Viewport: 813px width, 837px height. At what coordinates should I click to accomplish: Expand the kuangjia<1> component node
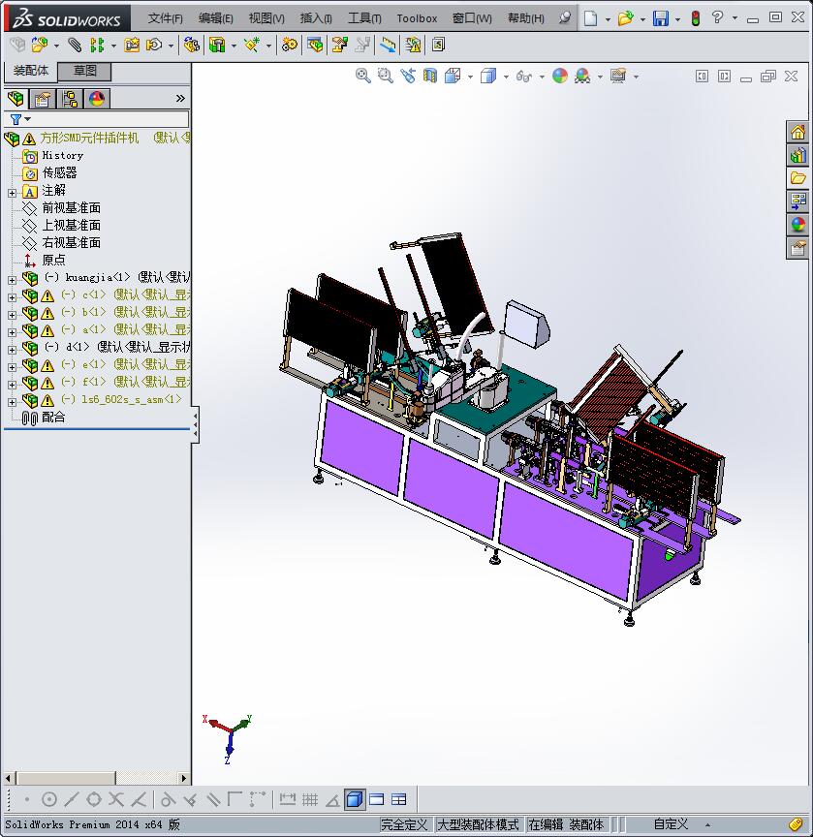(12, 280)
